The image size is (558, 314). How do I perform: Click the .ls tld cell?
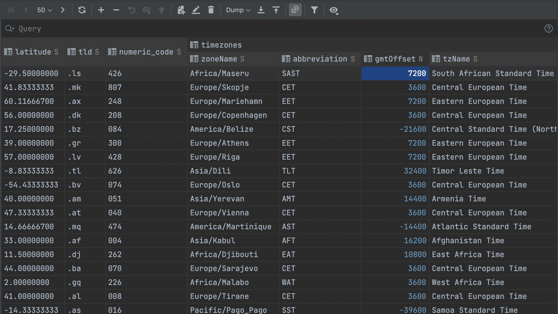pyautogui.click(x=85, y=73)
